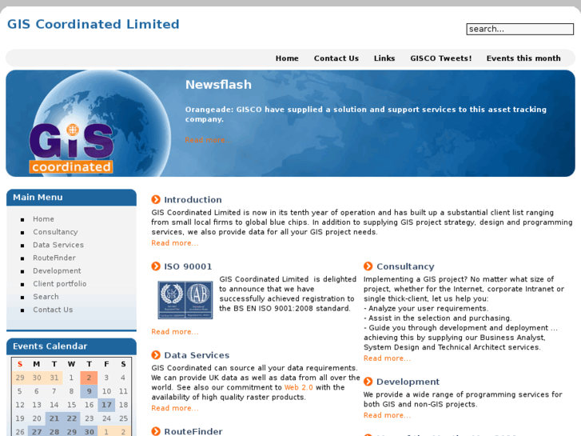
Task: Select Development in the Main Menu
Action: (x=57, y=271)
